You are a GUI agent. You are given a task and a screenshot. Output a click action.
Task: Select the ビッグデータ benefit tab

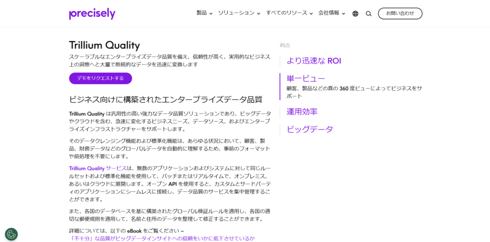coord(310,129)
